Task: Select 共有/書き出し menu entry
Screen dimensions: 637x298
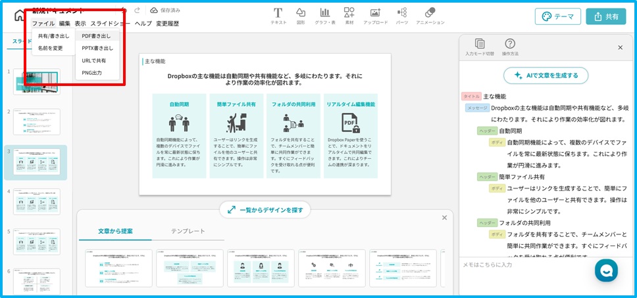Action: pyautogui.click(x=53, y=35)
